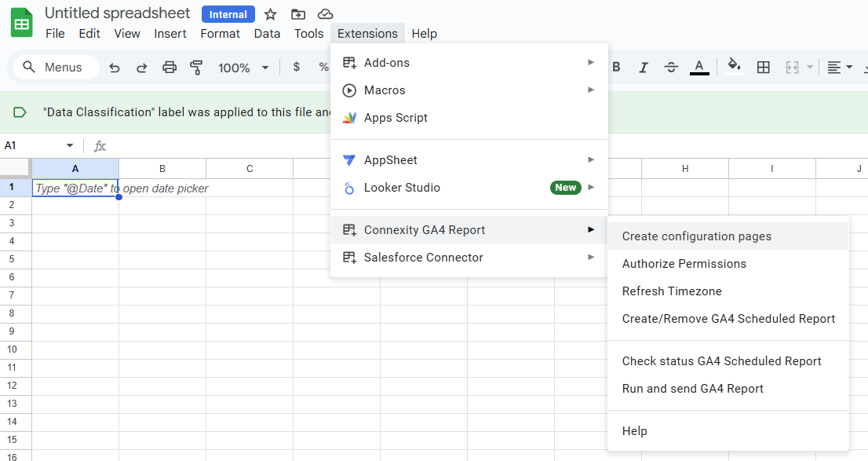
Task: Expand the Add-ons submenu
Action: coord(469,63)
